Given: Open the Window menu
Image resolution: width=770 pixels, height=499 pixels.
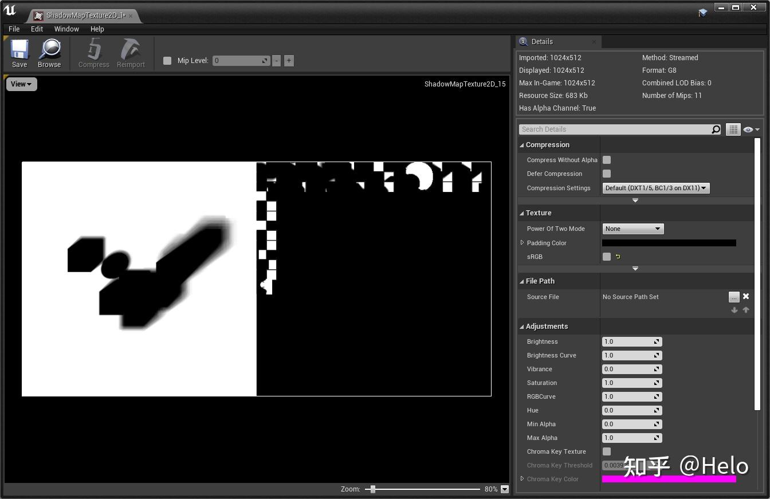Looking at the screenshot, I should [66, 29].
